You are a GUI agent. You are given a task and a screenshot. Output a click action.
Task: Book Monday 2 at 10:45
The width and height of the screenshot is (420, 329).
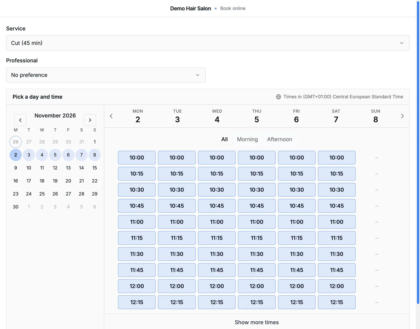click(137, 206)
